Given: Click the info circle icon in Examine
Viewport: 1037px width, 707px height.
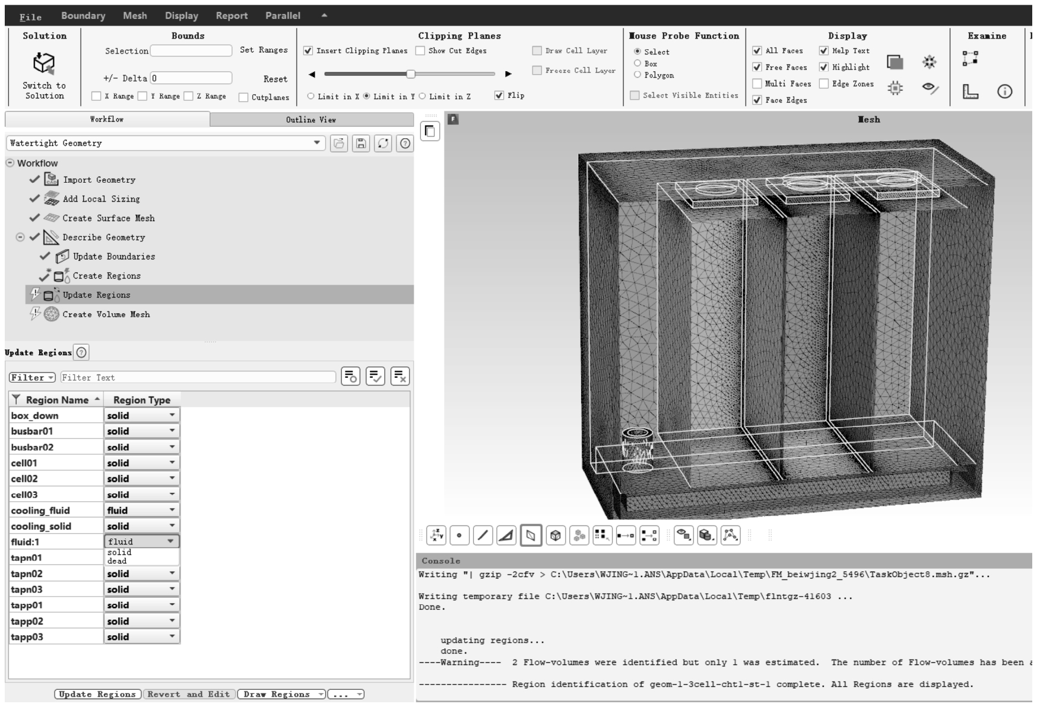Looking at the screenshot, I should tap(1004, 91).
